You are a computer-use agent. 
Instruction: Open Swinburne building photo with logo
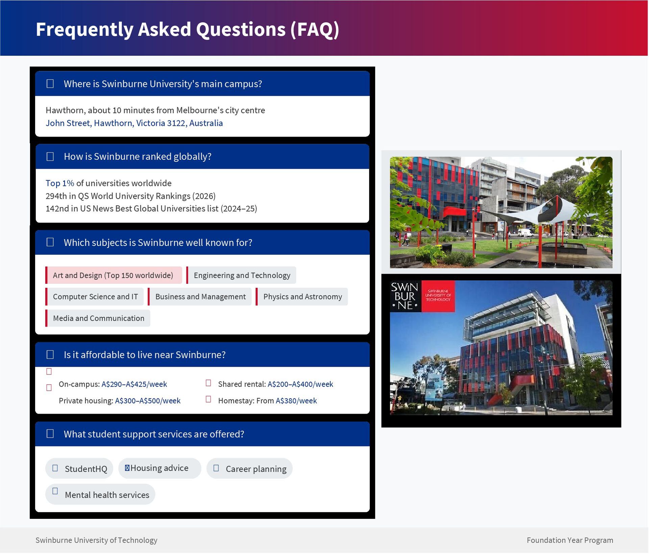[501, 348]
